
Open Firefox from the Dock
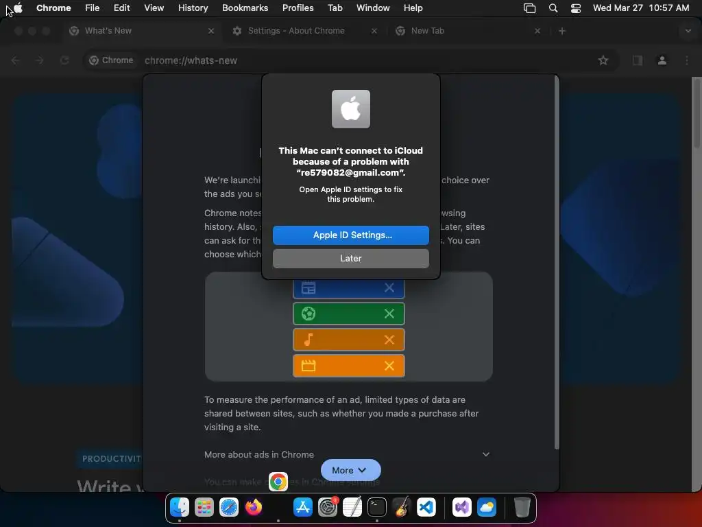254,507
